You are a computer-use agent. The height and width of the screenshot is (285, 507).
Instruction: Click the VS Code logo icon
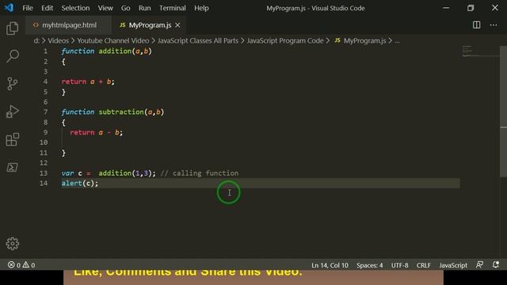click(x=9, y=8)
